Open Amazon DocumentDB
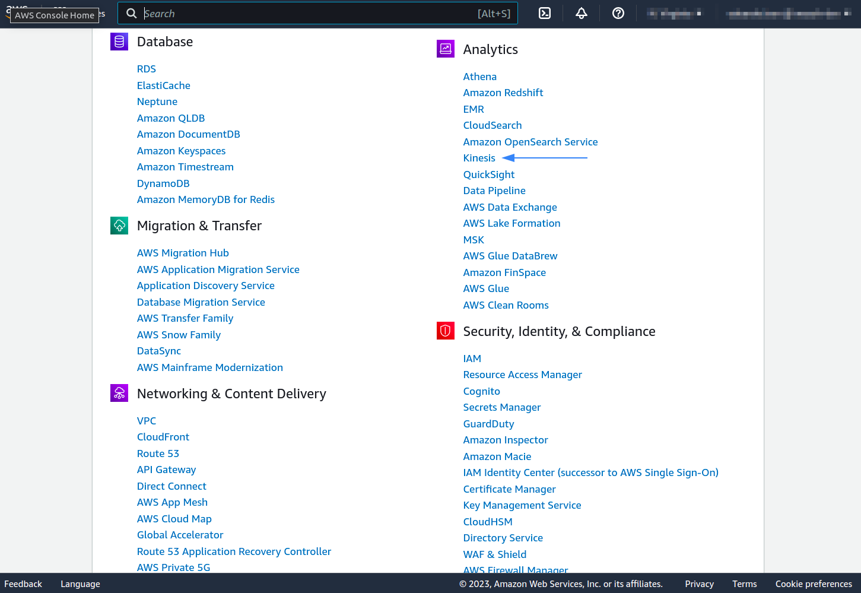This screenshot has width=861, height=593. coord(189,134)
